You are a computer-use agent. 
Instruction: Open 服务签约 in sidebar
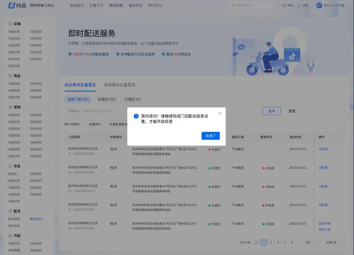coord(36,219)
